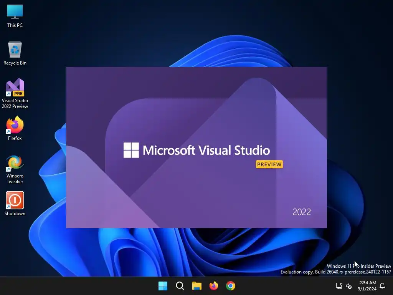
Task: Click the Microsoft Visual Studio splash screen
Action: [196, 147]
